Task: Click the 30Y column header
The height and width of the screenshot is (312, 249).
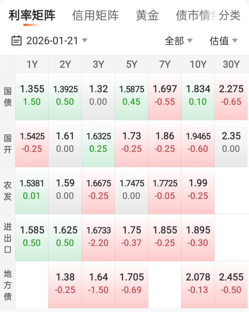Action: [231, 64]
